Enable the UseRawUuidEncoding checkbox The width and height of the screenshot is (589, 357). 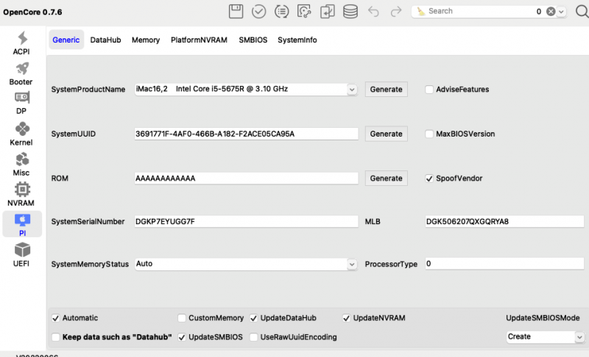(253, 337)
